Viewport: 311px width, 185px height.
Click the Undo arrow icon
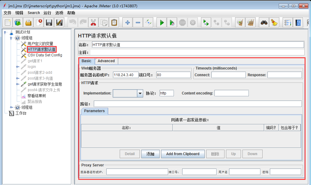[72, 23]
